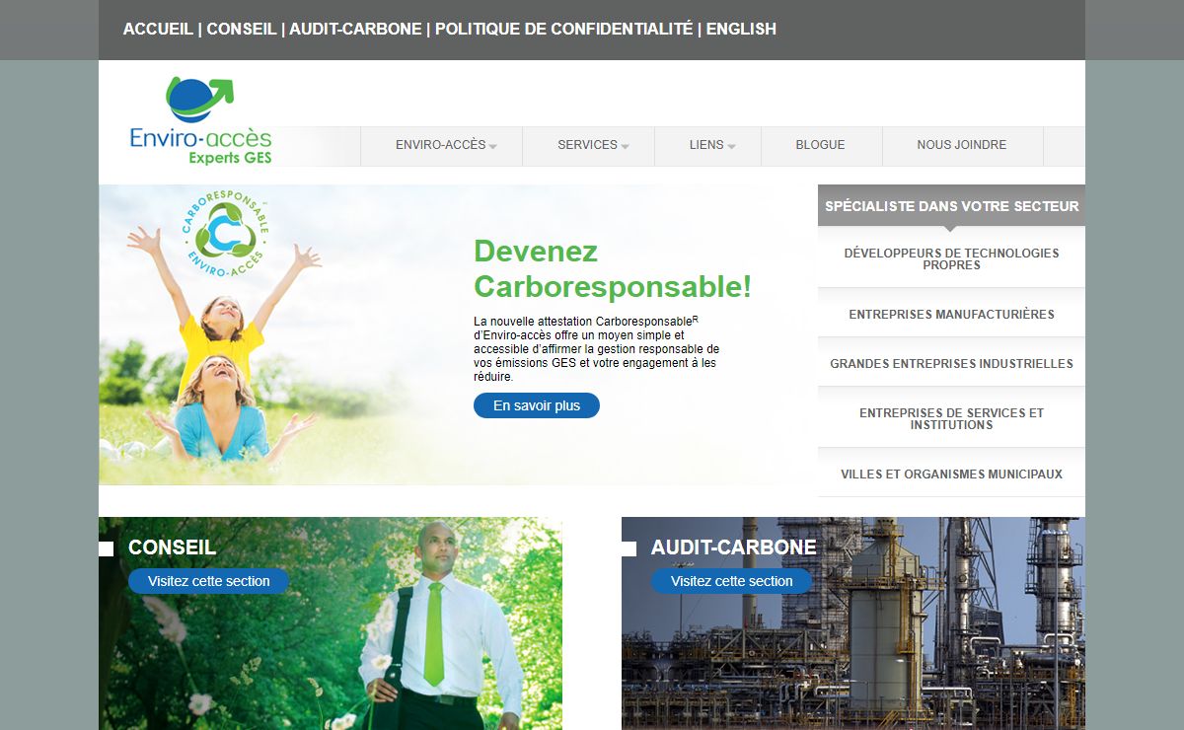This screenshot has height=730, width=1184.
Task: Select Entreprises manufacturières sector
Action: (951, 315)
